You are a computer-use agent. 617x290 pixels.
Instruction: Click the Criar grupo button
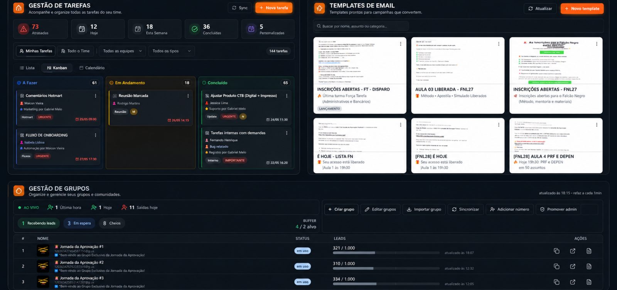pyautogui.click(x=341, y=209)
